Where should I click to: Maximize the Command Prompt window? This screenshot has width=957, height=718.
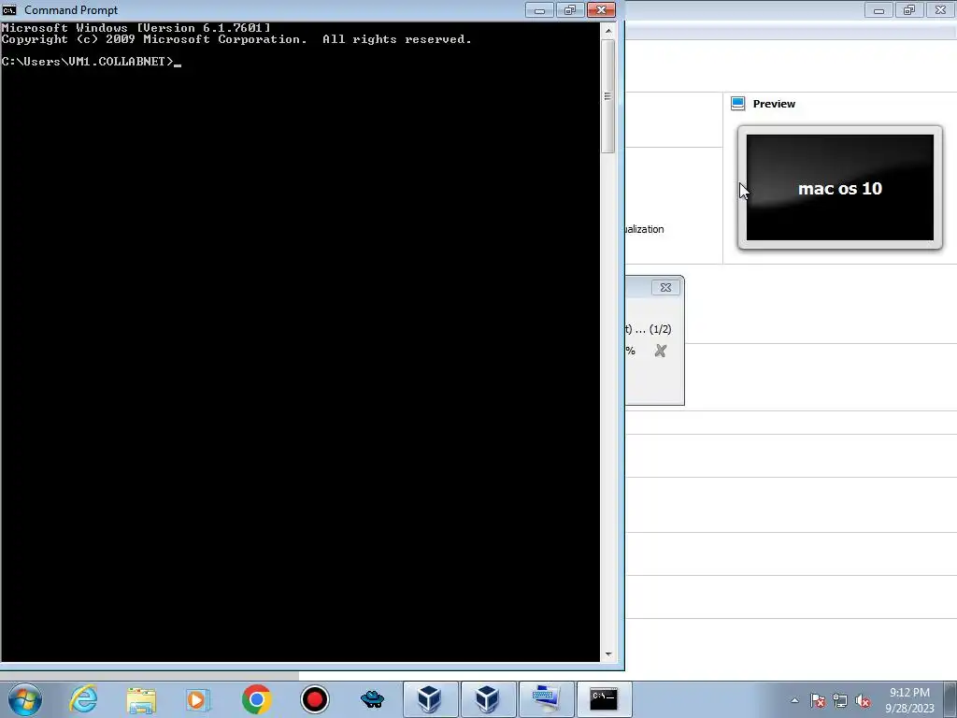(x=570, y=9)
